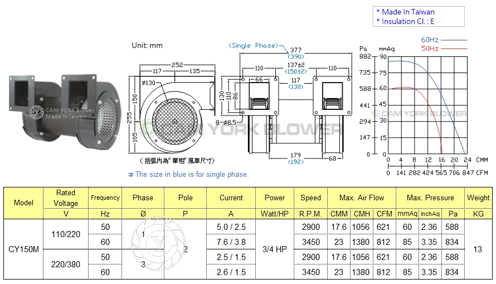Click the 'Insulation Cl. : E' note
This screenshot has height=284, width=496.
tap(405, 22)
